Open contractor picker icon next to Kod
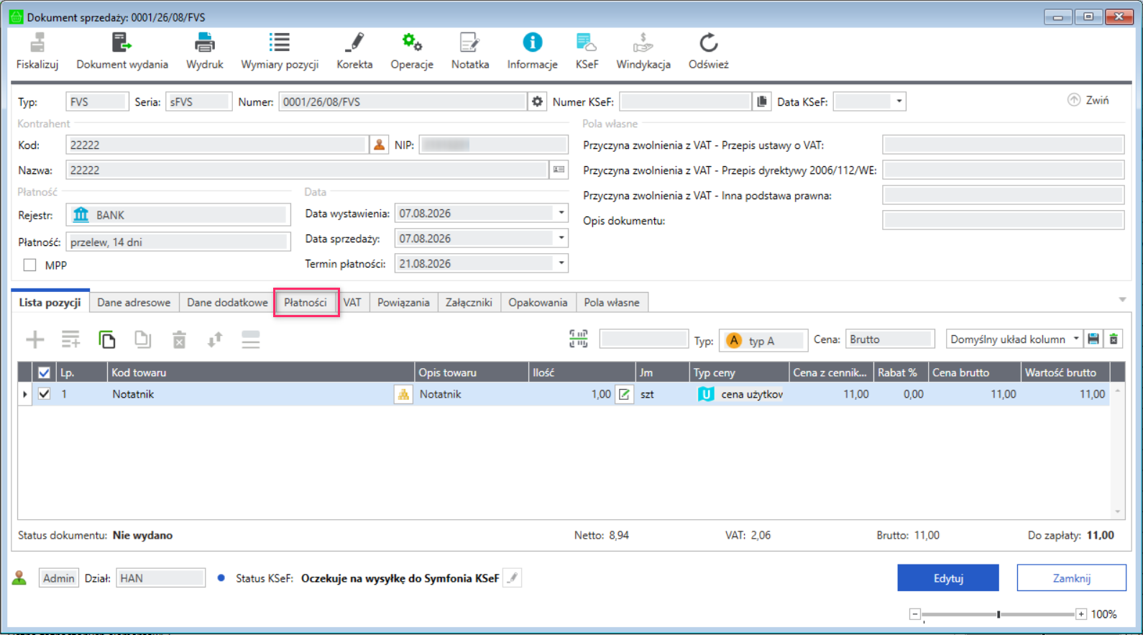This screenshot has height=635, width=1143. coord(379,145)
